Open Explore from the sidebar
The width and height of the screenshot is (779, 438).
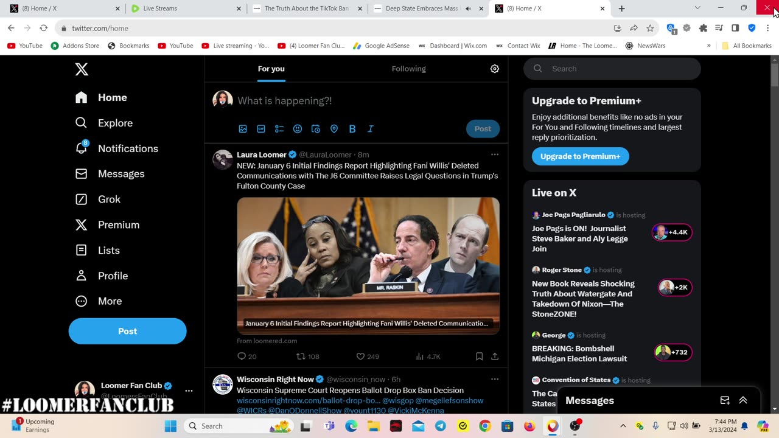click(x=103, y=123)
